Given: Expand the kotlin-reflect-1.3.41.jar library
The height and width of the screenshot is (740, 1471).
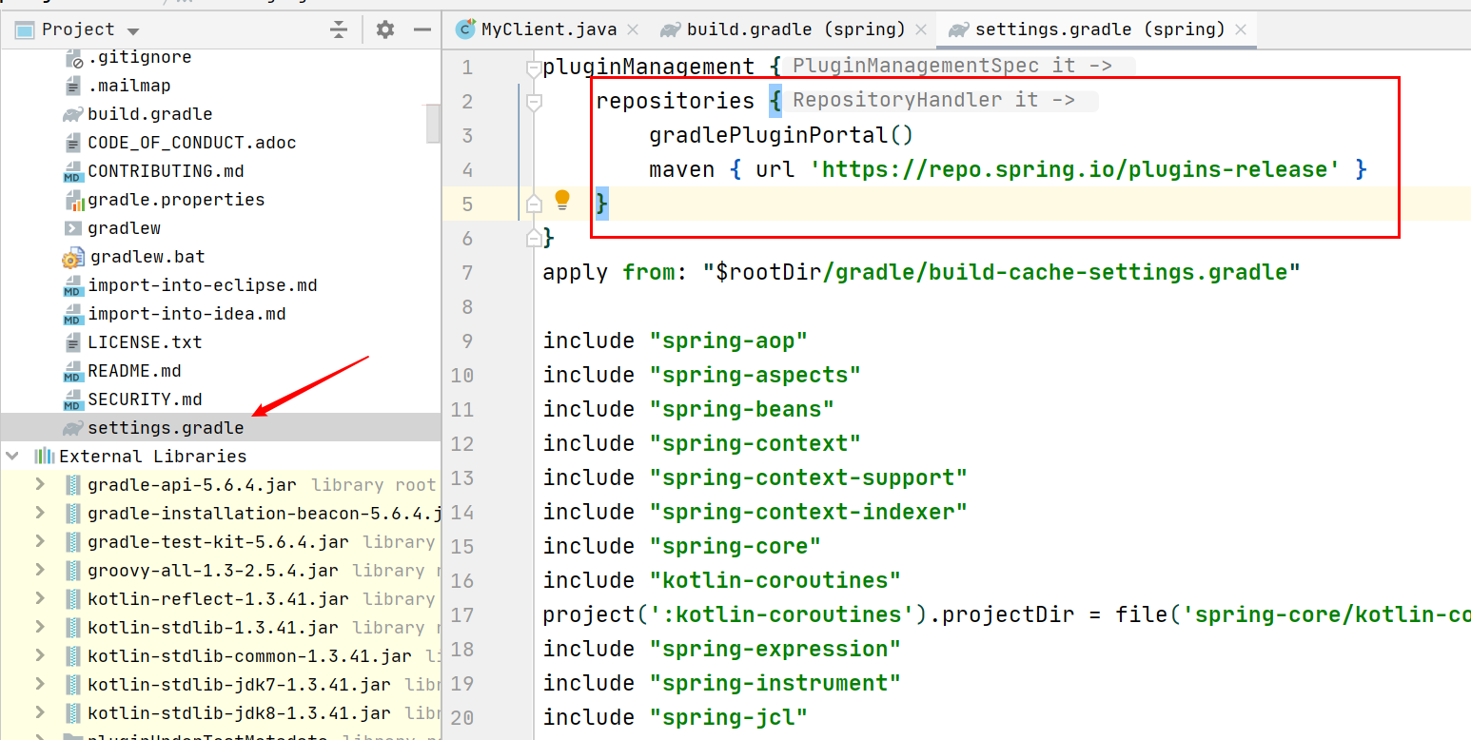Looking at the screenshot, I should click(40, 599).
